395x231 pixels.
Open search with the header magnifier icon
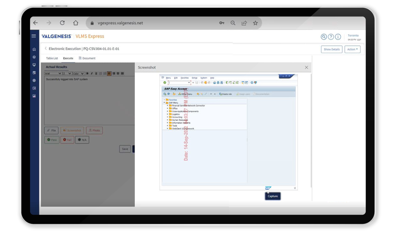(x=324, y=37)
